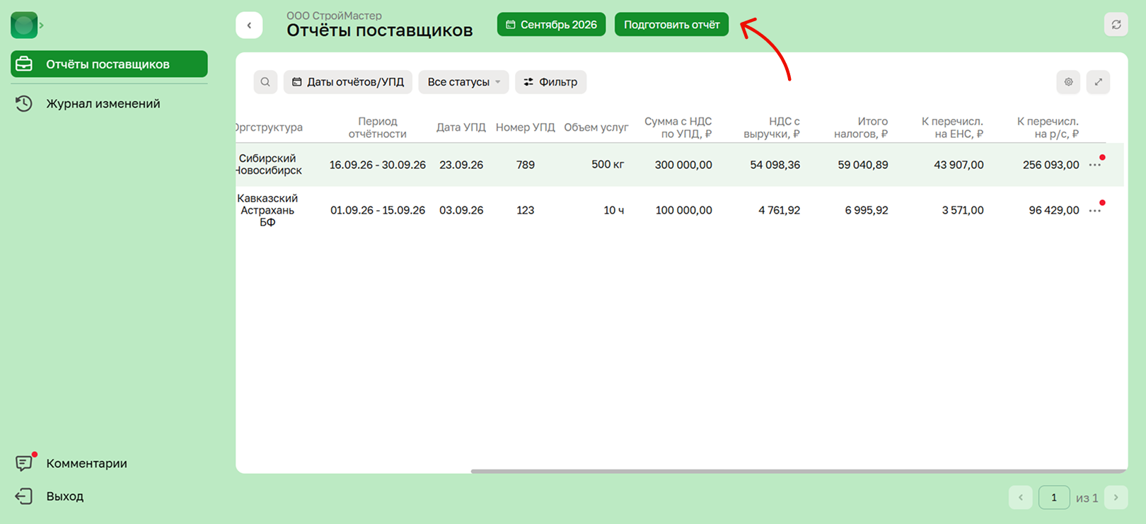Click the page number field

tap(1054, 497)
